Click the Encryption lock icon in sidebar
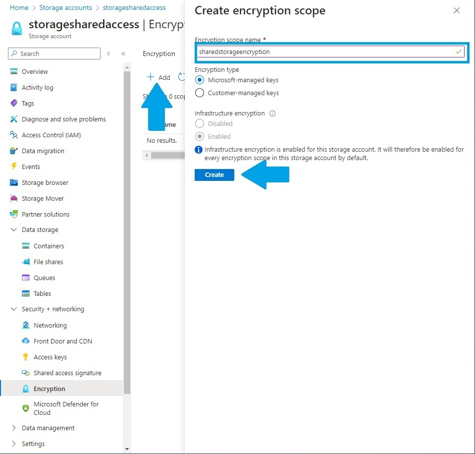The image size is (475, 454). (x=26, y=389)
